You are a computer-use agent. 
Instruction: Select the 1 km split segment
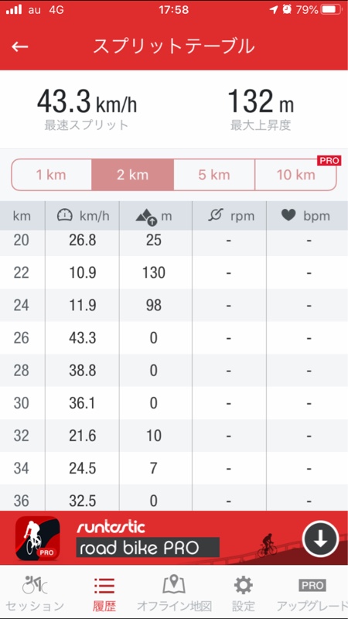point(51,175)
